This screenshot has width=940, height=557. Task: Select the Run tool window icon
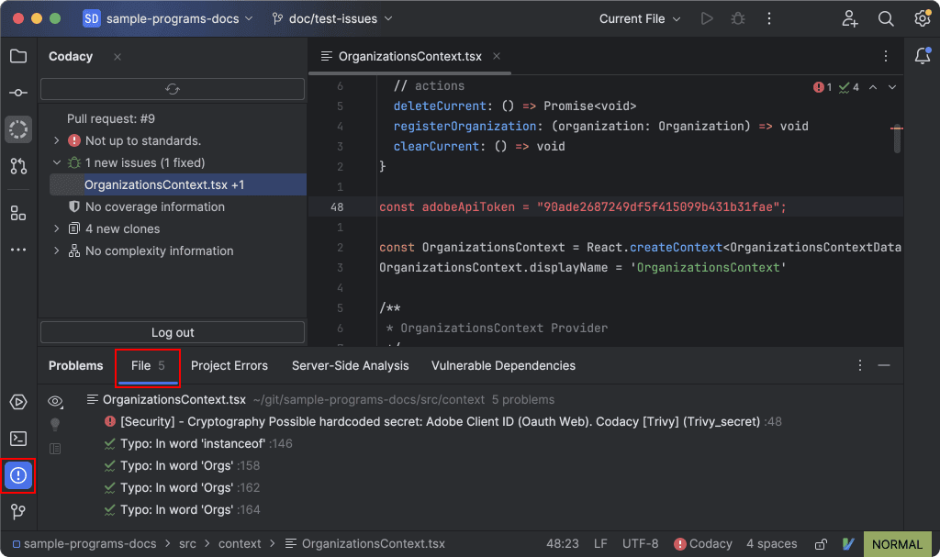pyautogui.click(x=18, y=402)
